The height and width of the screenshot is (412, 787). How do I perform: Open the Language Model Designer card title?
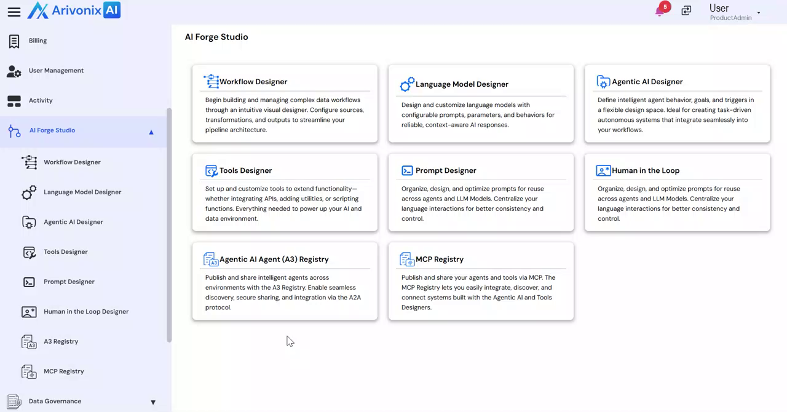pos(462,84)
